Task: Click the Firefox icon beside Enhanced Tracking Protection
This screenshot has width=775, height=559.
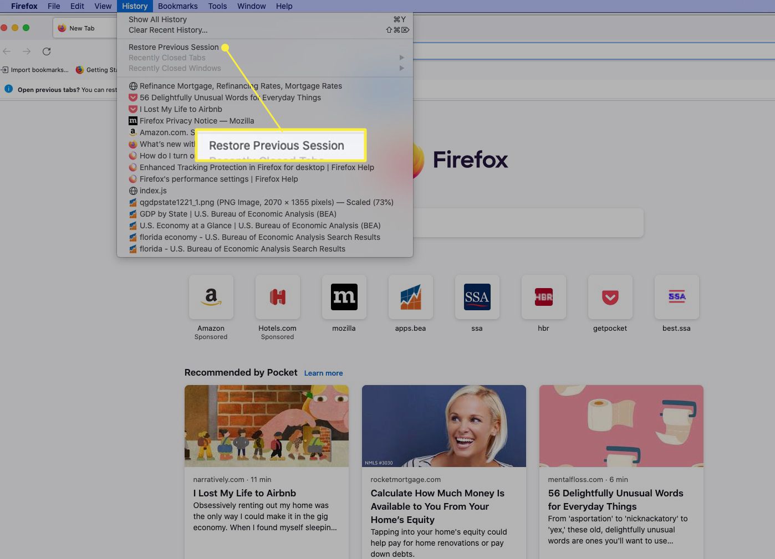Action: pyautogui.click(x=133, y=167)
